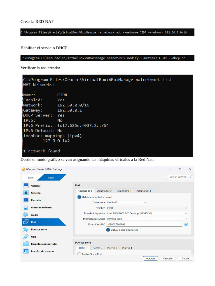Screen dimensions: 215x286
Task: Select the Audio speaker icon
Action: tap(26, 215)
